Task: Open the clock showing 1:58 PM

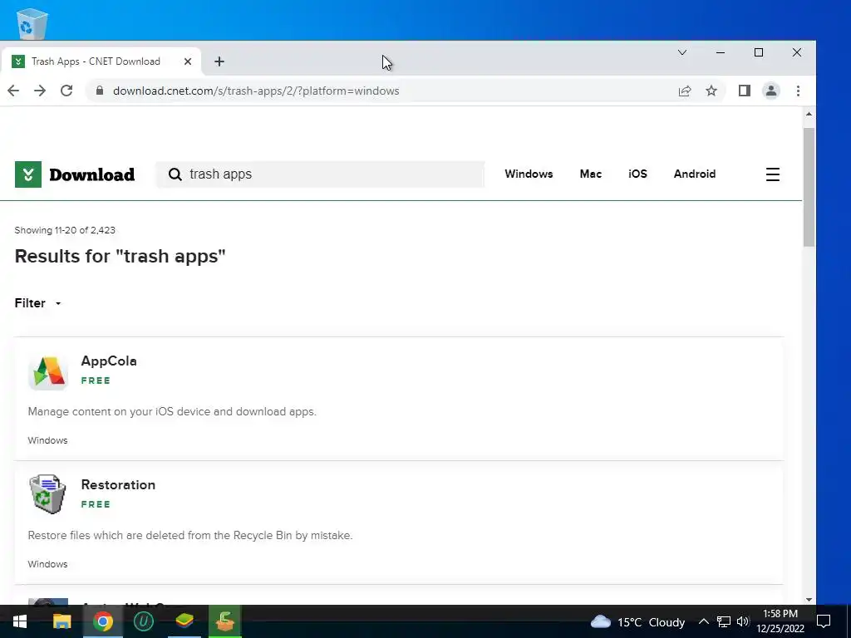Action: (780, 621)
